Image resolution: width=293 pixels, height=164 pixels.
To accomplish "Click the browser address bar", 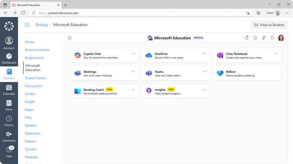I will tap(140, 13).
